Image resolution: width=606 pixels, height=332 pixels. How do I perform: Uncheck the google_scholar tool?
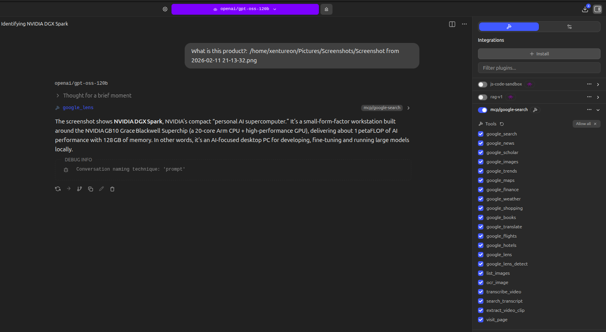tap(481, 152)
